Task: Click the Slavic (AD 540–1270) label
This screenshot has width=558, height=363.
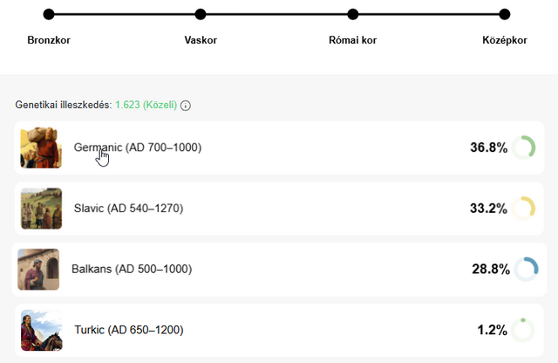Action: tap(128, 209)
